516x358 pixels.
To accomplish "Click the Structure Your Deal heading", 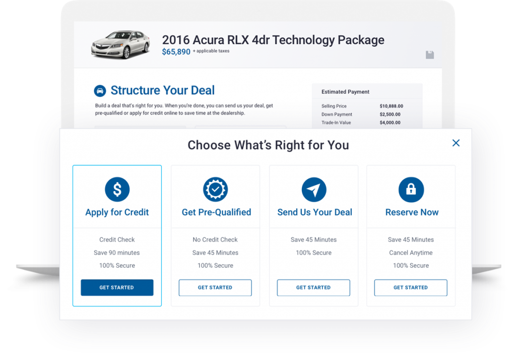I will coord(163,90).
